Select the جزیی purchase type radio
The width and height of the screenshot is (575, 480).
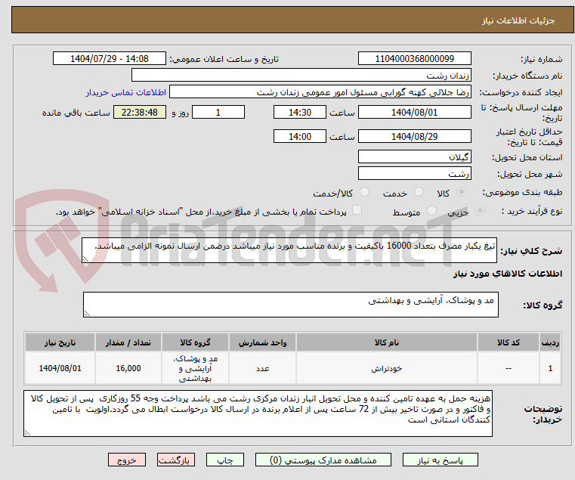pos(480,211)
